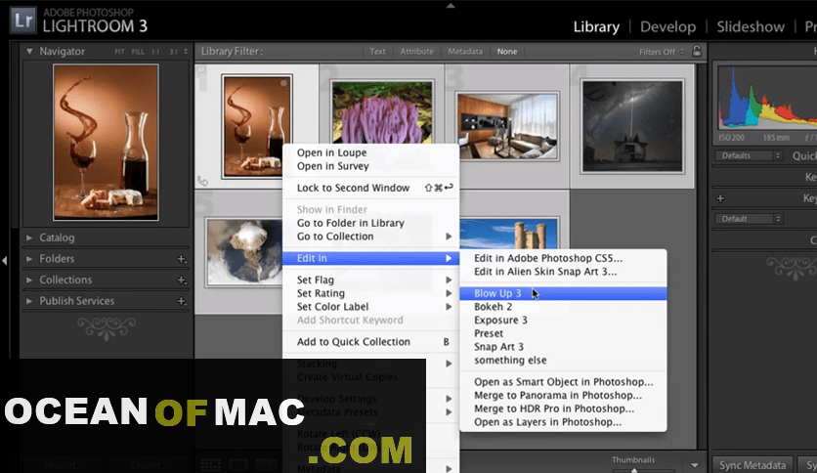817x473 pixels.
Task: Set navigator zoom to 1:1
Action: (x=155, y=52)
